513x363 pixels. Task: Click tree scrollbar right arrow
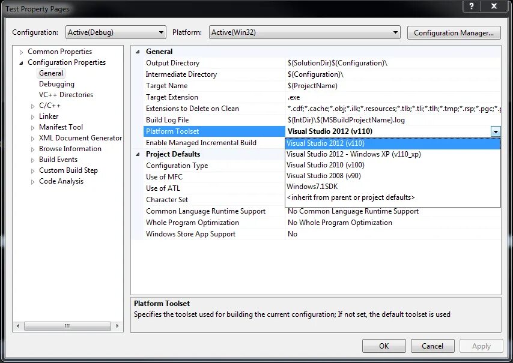coord(118,326)
